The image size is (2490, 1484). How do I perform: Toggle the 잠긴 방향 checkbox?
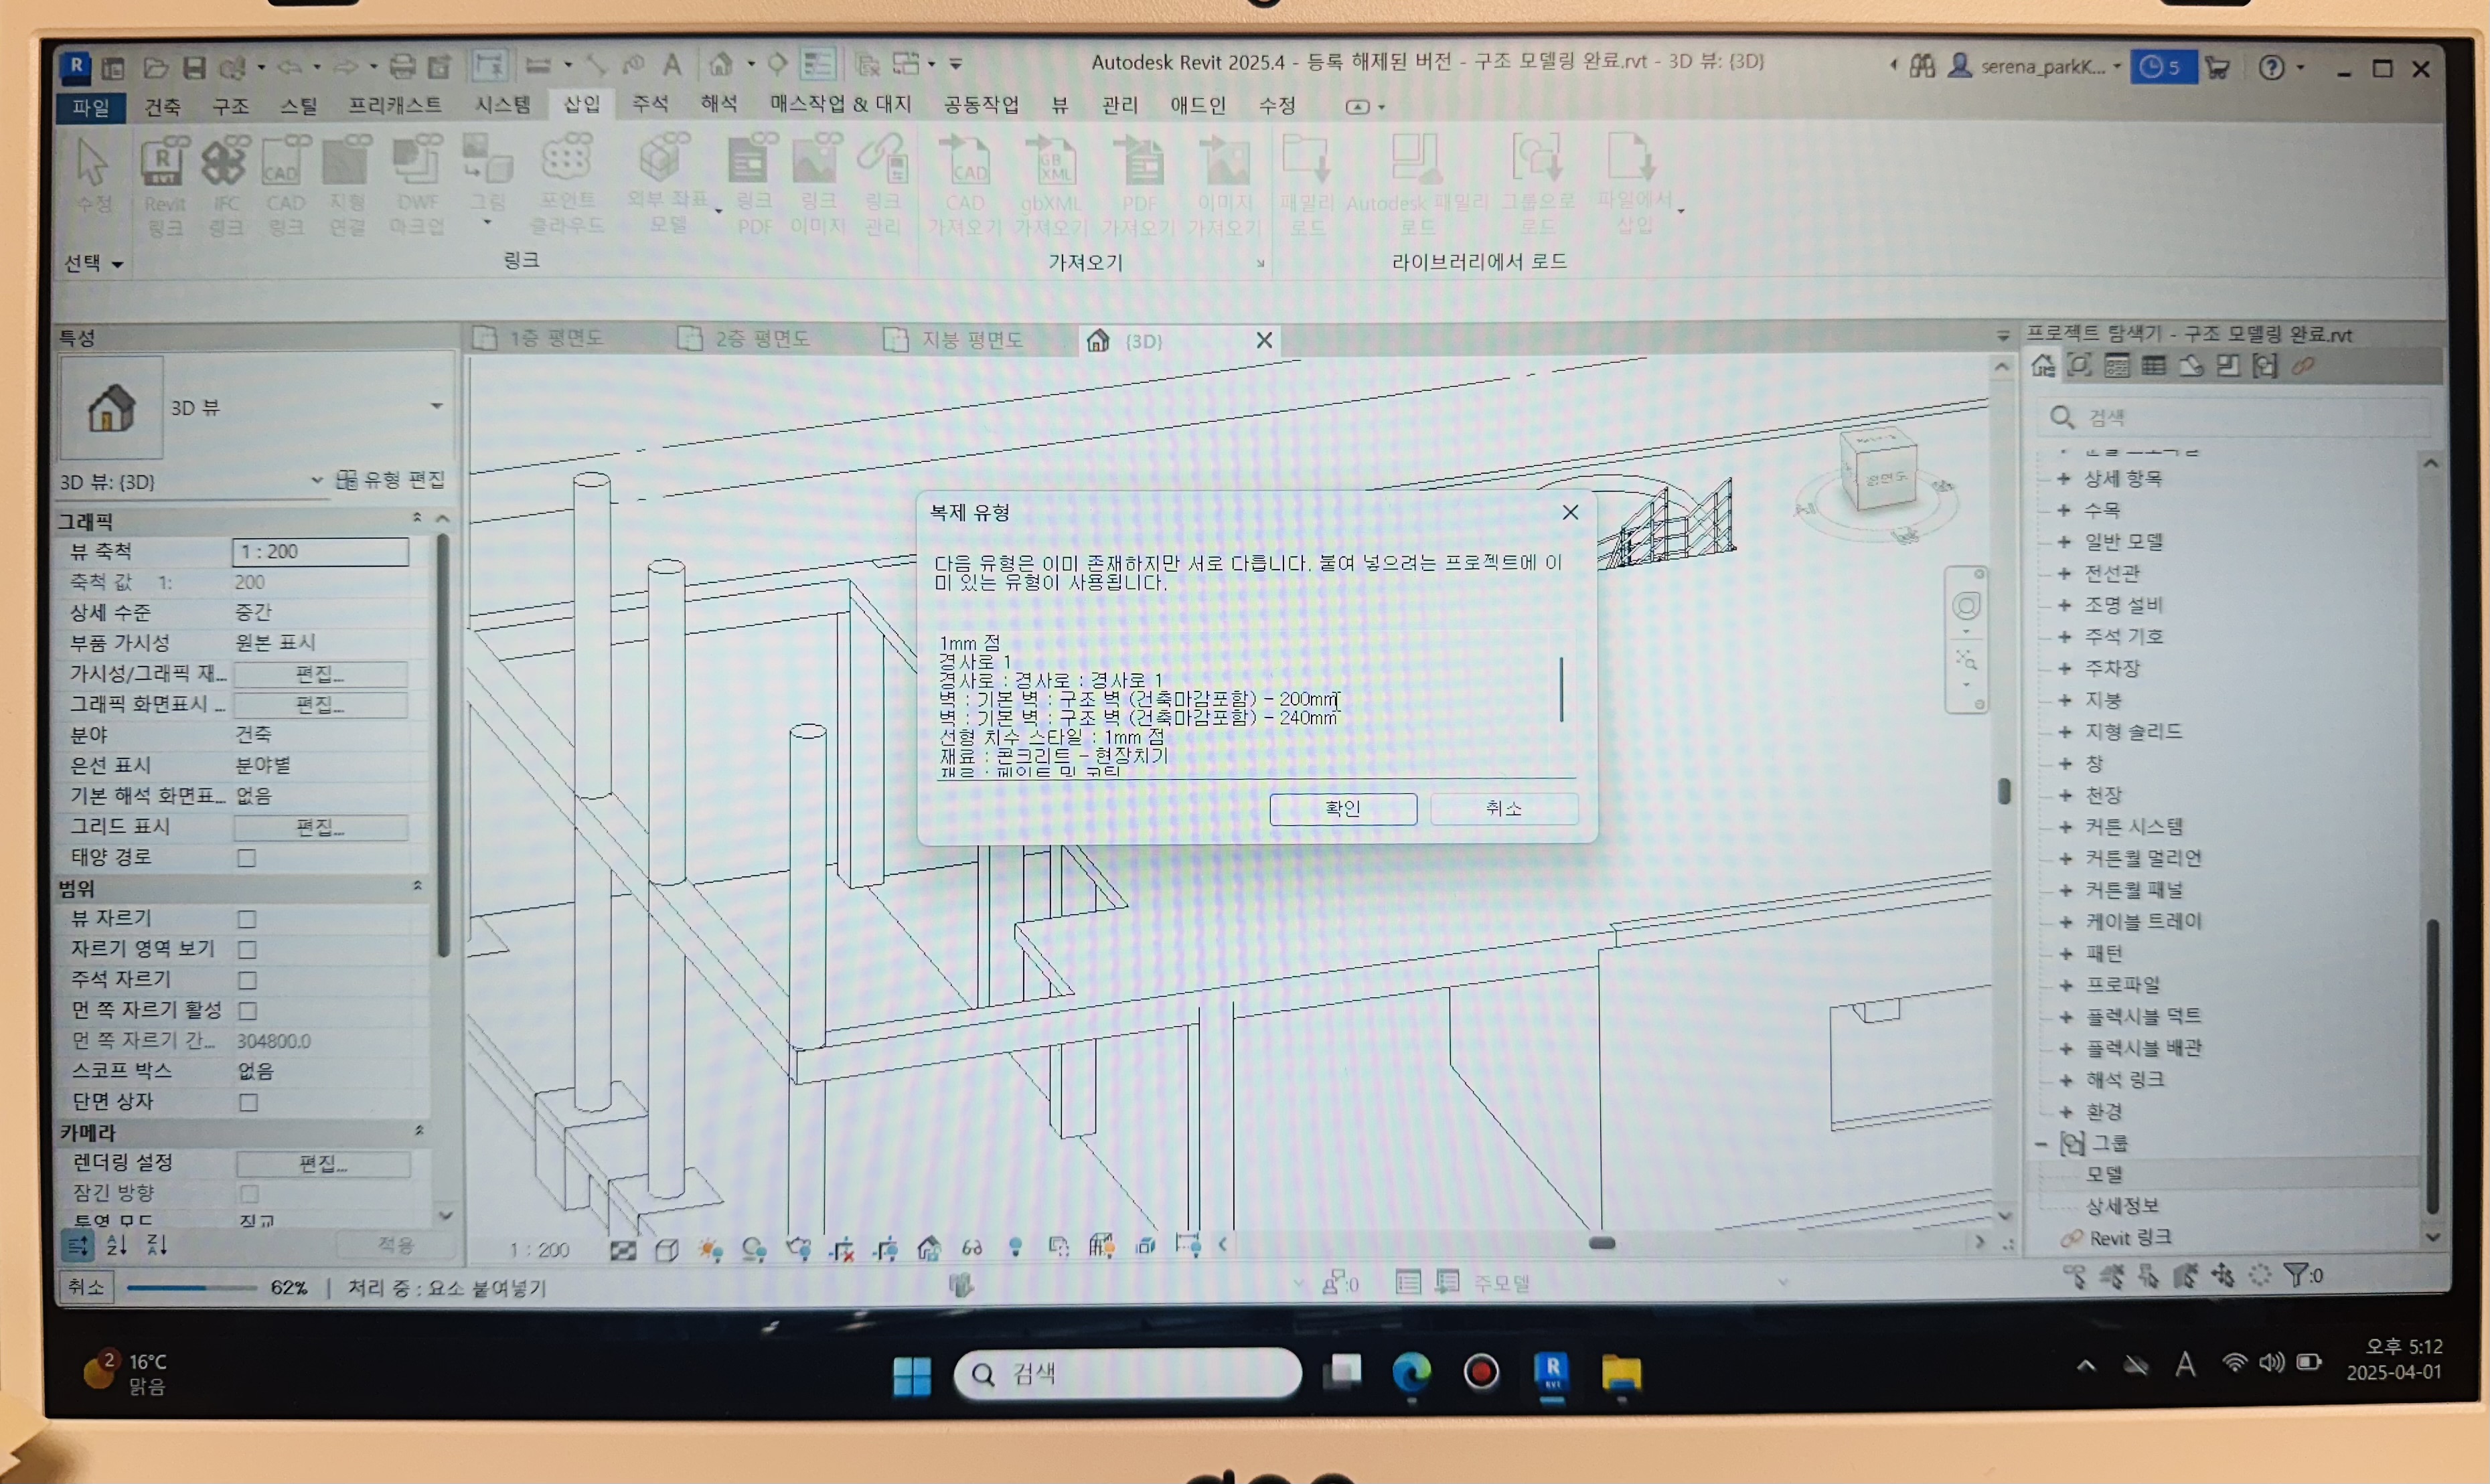pyautogui.click(x=249, y=1194)
